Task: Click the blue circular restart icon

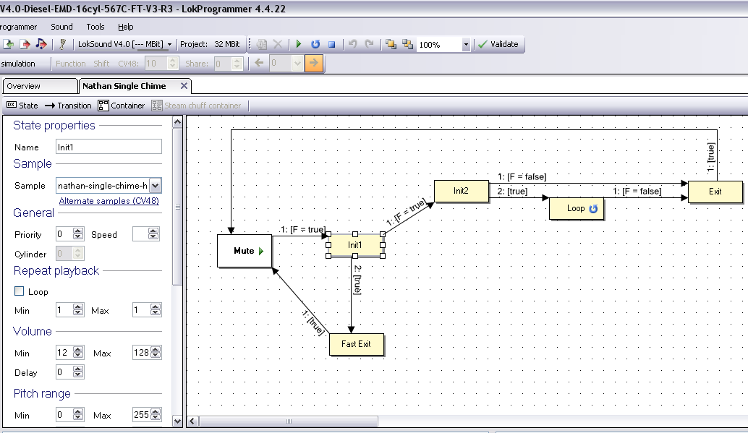Action: [x=315, y=44]
